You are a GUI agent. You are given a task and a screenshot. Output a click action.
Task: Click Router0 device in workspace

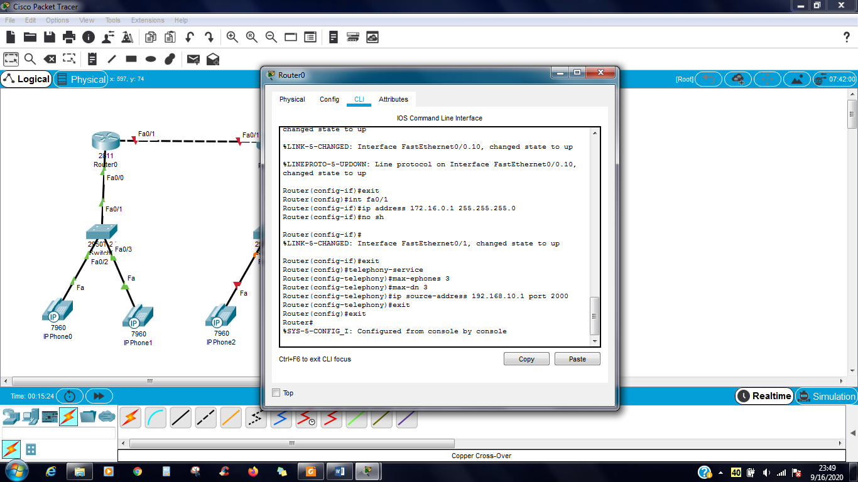(104, 142)
